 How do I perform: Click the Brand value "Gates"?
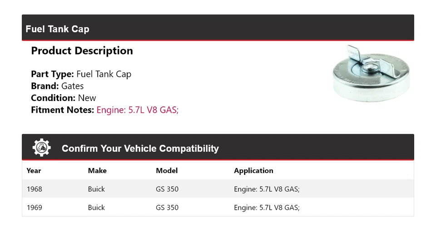click(72, 86)
